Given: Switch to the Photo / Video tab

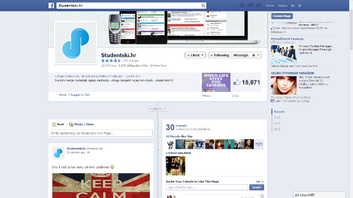Looking at the screenshot, I should (82, 124).
